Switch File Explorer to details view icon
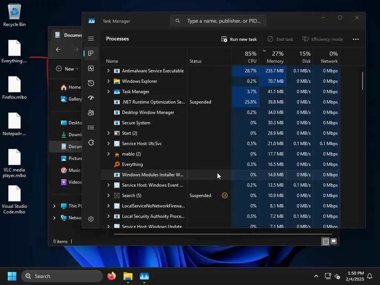The height and width of the screenshot is (285, 380). point(326,241)
